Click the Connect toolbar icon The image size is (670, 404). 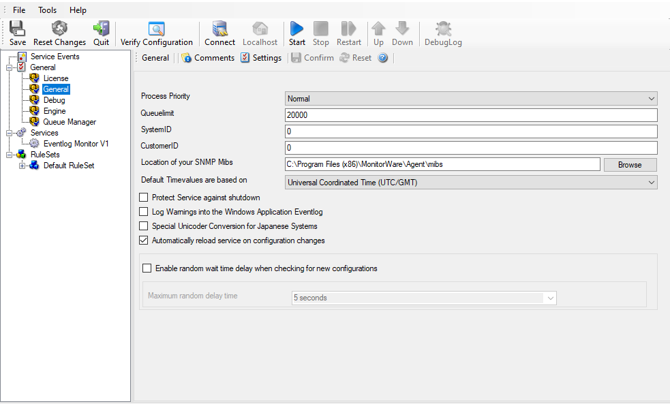[x=219, y=29]
